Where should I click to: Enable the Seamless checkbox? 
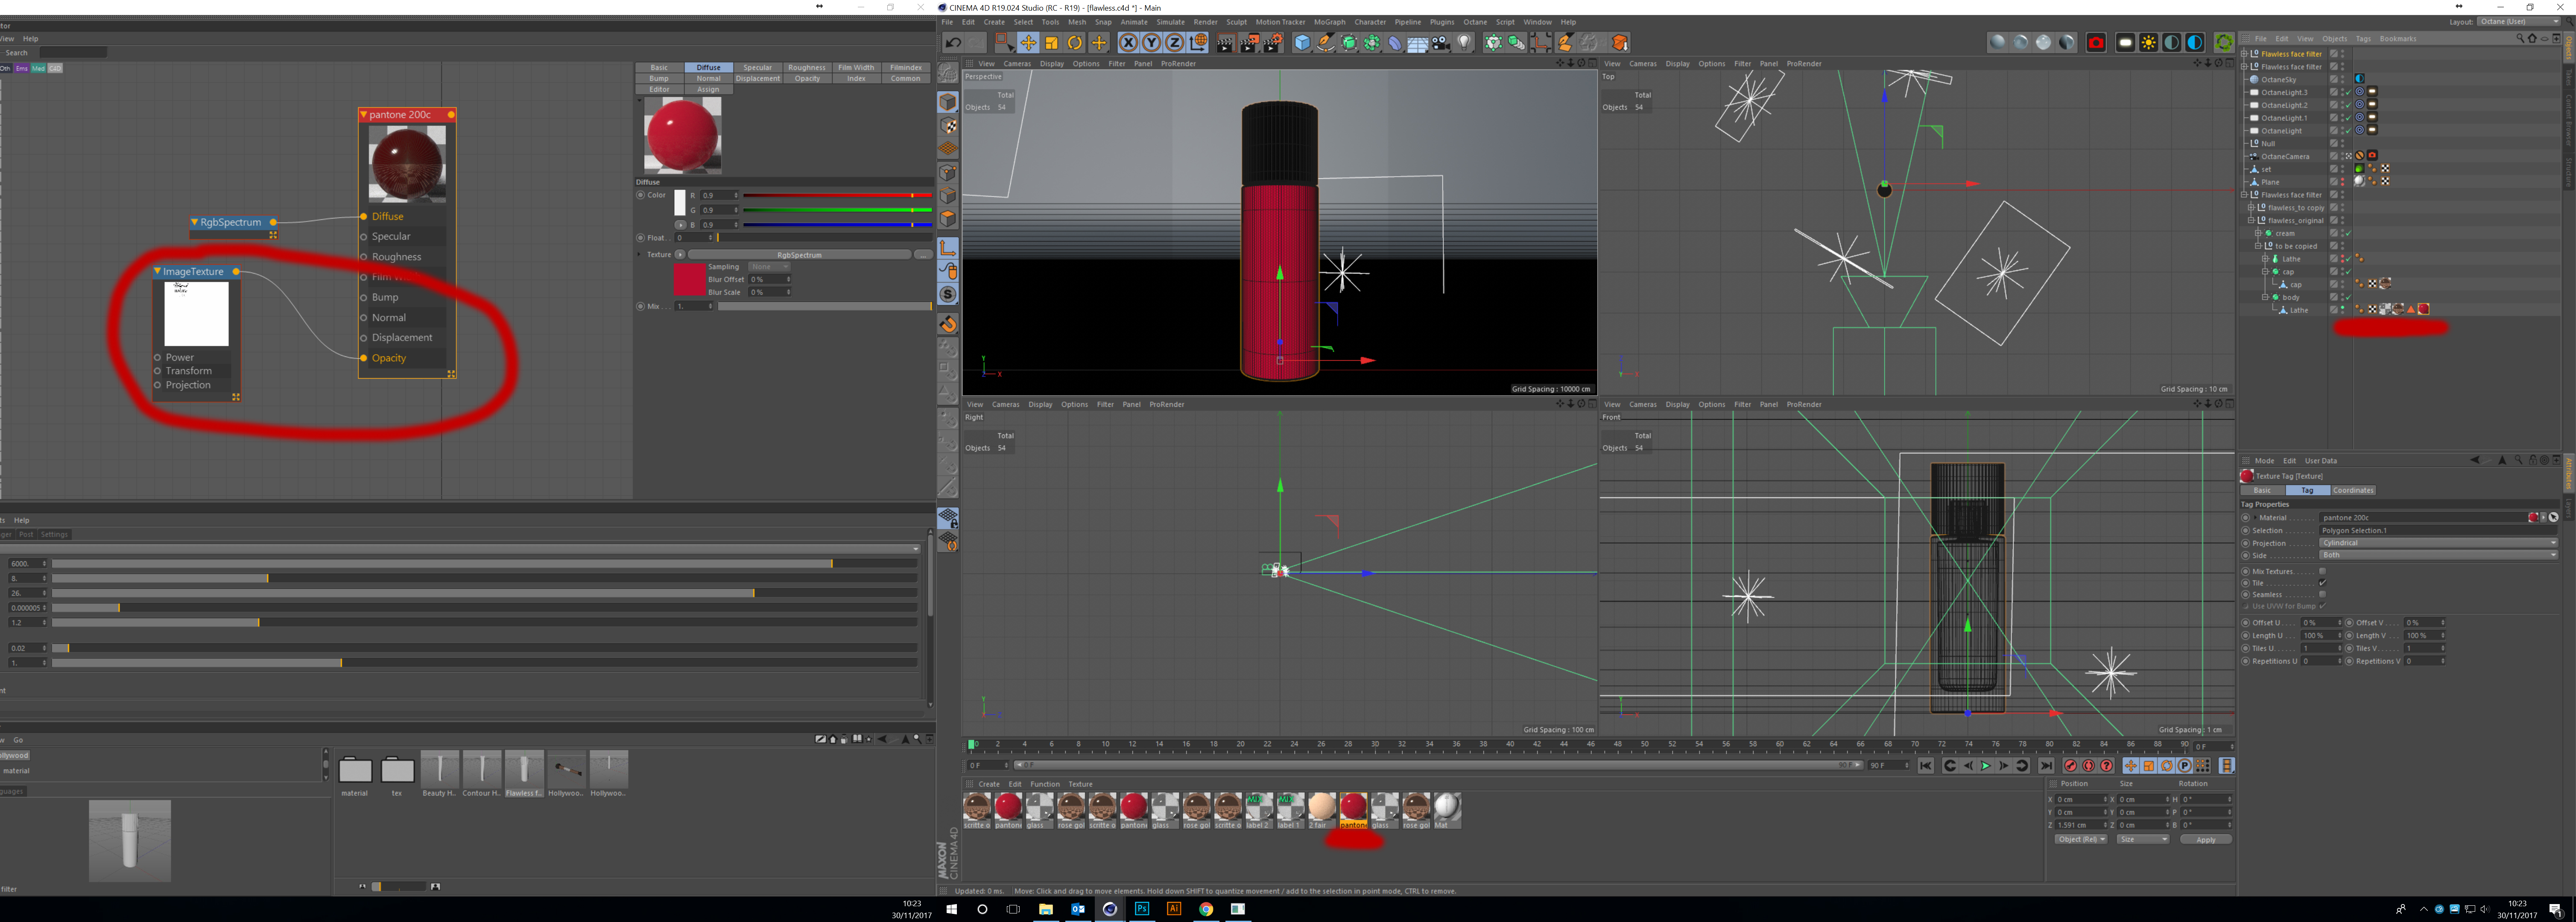[x=2322, y=595]
